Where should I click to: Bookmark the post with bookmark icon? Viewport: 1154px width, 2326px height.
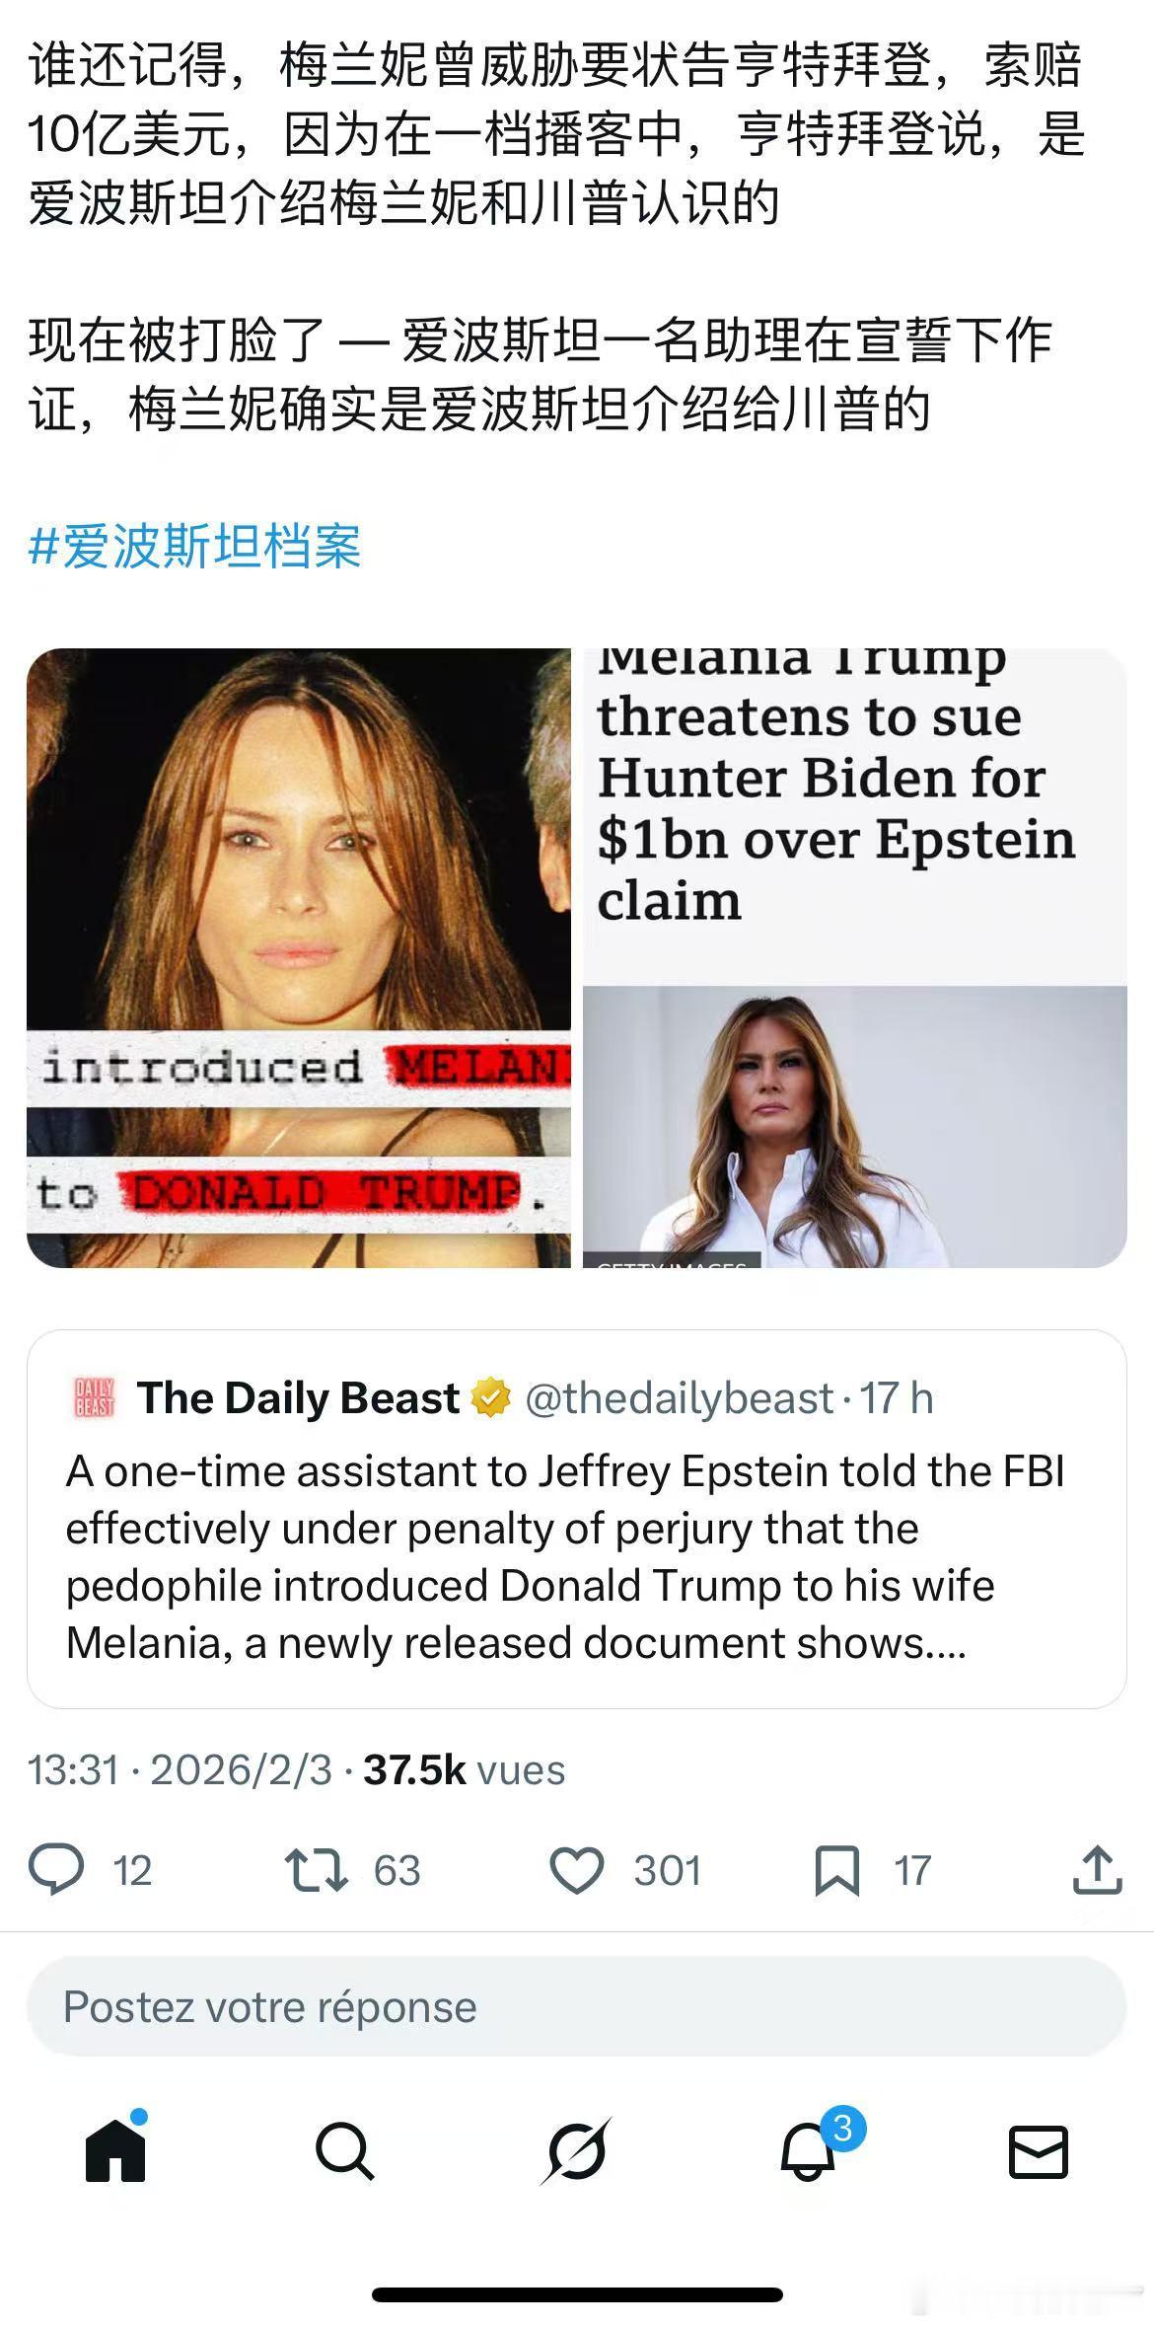pos(836,1870)
